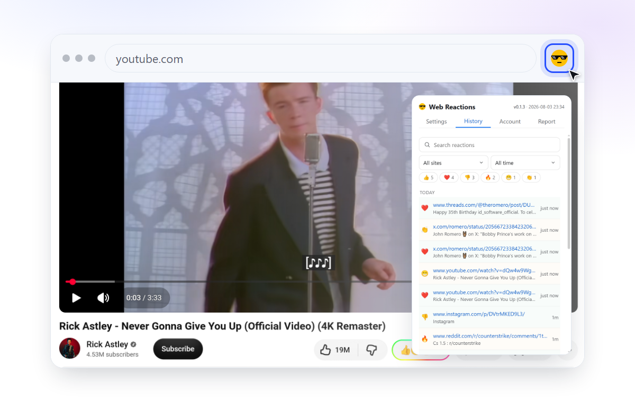
Task: Click the thumbs-down icon on instagram row
Action: pos(424,317)
